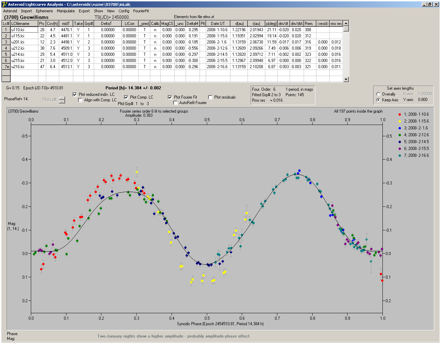Click the table scrollbar up arrow
This screenshot has height=343, width=441.
tap(346, 23)
